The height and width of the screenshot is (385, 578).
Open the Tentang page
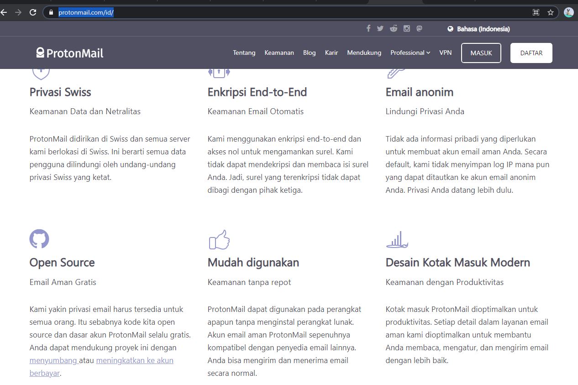244,53
